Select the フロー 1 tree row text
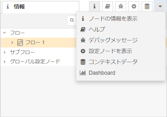167x117 pixels. 35,43
